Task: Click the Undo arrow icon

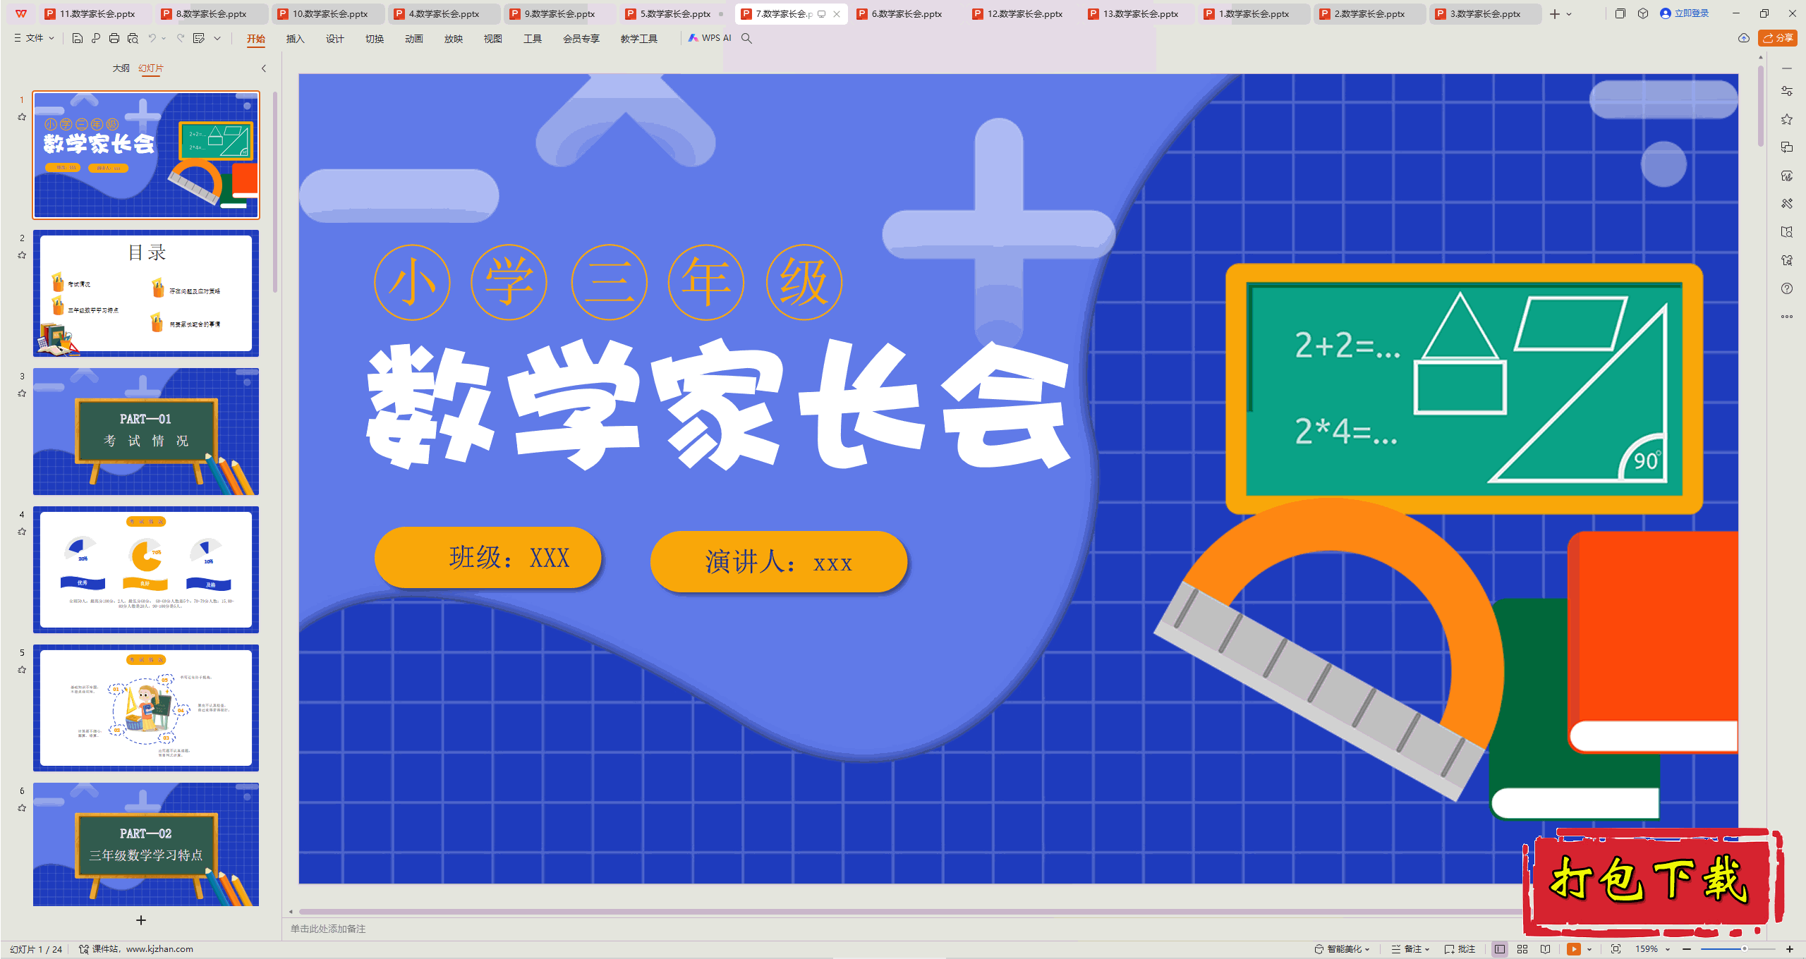Action: coord(152,38)
